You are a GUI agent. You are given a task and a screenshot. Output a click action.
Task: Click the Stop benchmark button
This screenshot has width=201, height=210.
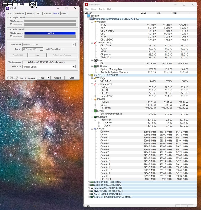click(x=37, y=55)
